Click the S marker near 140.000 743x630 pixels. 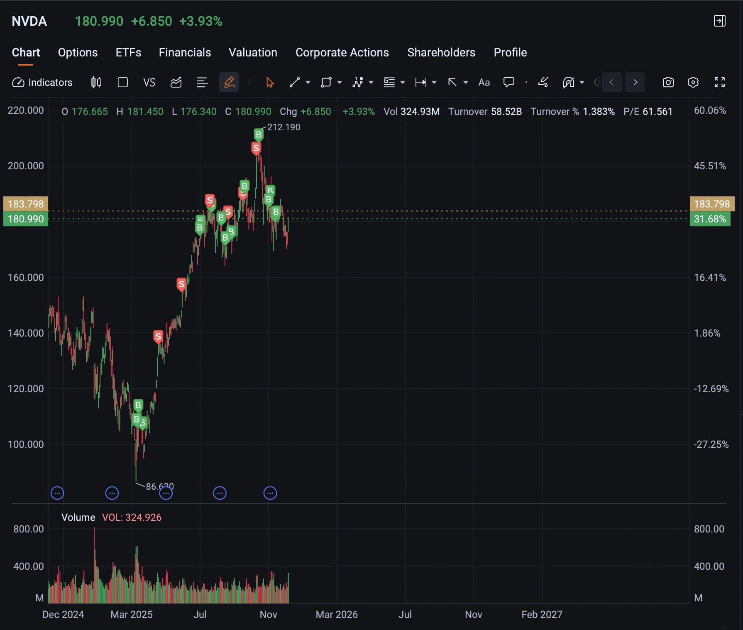pos(158,337)
